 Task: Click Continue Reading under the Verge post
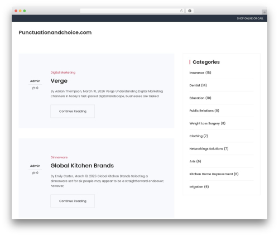tap(73, 111)
